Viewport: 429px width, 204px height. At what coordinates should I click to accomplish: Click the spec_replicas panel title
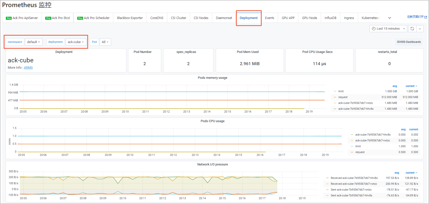point(186,52)
